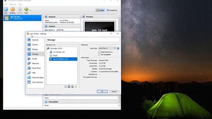Open Audio settings page icon

click(x=29, y=59)
